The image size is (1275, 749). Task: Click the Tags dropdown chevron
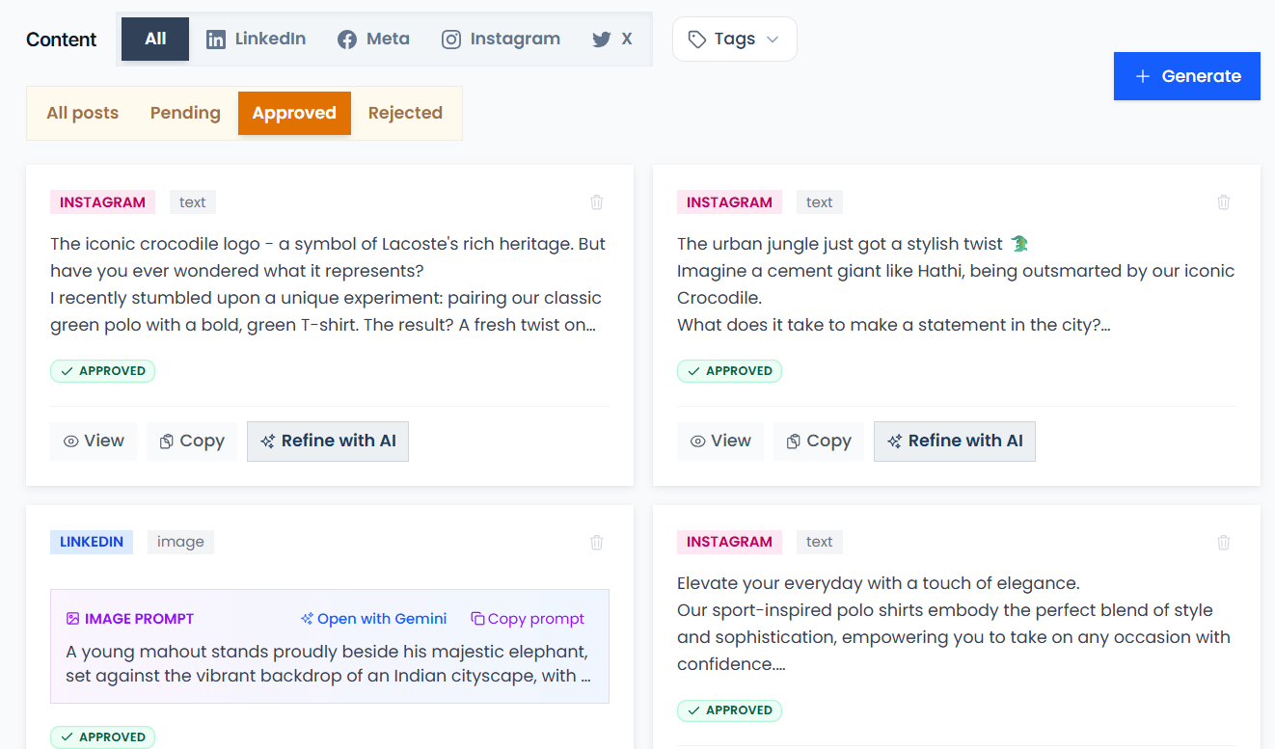tap(772, 40)
